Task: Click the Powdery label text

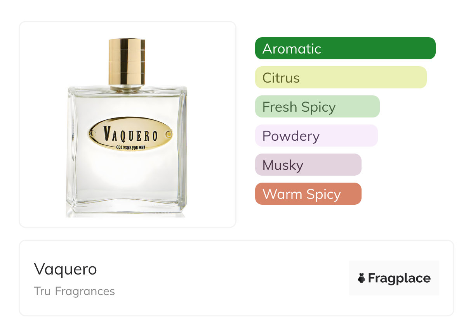Action: pos(291,136)
